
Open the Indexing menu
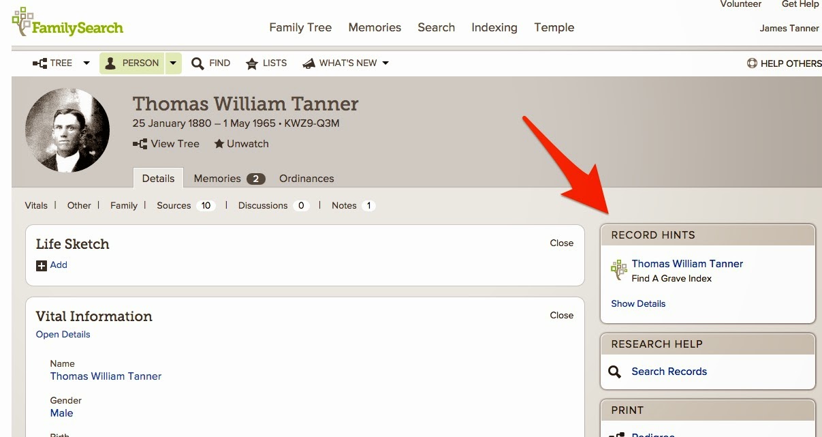pyautogui.click(x=494, y=28)
